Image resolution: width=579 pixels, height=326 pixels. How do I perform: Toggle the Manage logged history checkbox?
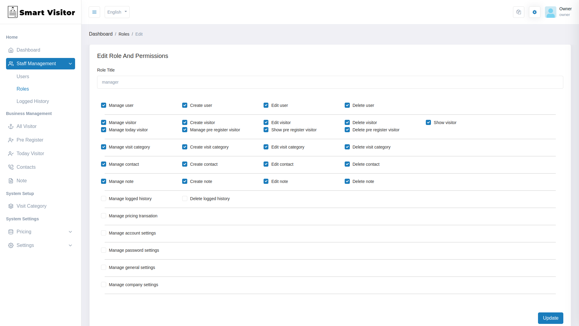coord(103,198)
